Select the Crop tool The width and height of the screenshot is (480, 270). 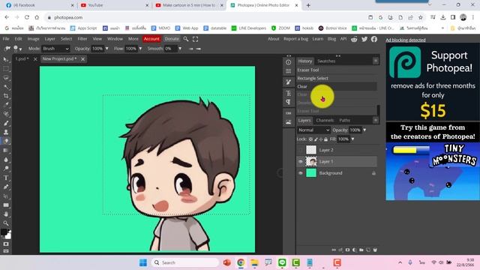coord(6,96)
